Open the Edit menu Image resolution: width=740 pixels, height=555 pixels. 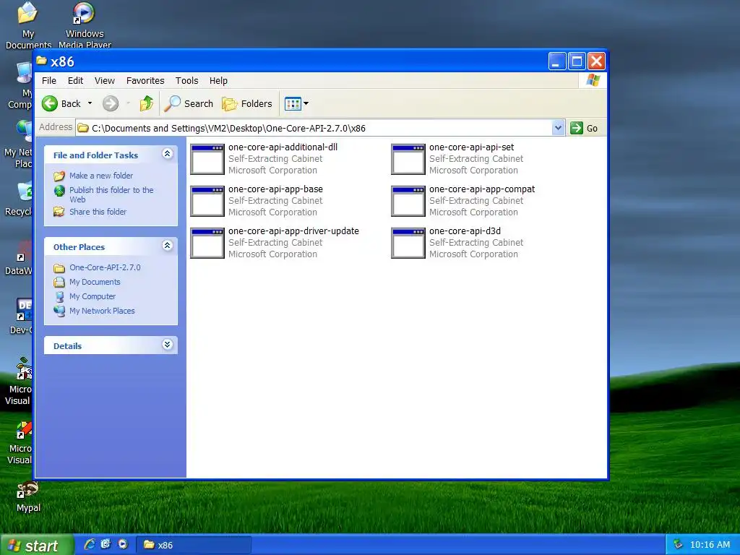tap(75, 81)
